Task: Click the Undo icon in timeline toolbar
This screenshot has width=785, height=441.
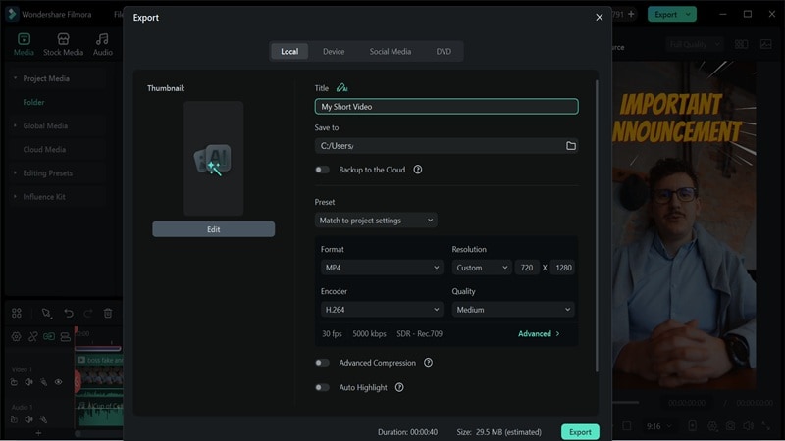Action: coord(69,313)
